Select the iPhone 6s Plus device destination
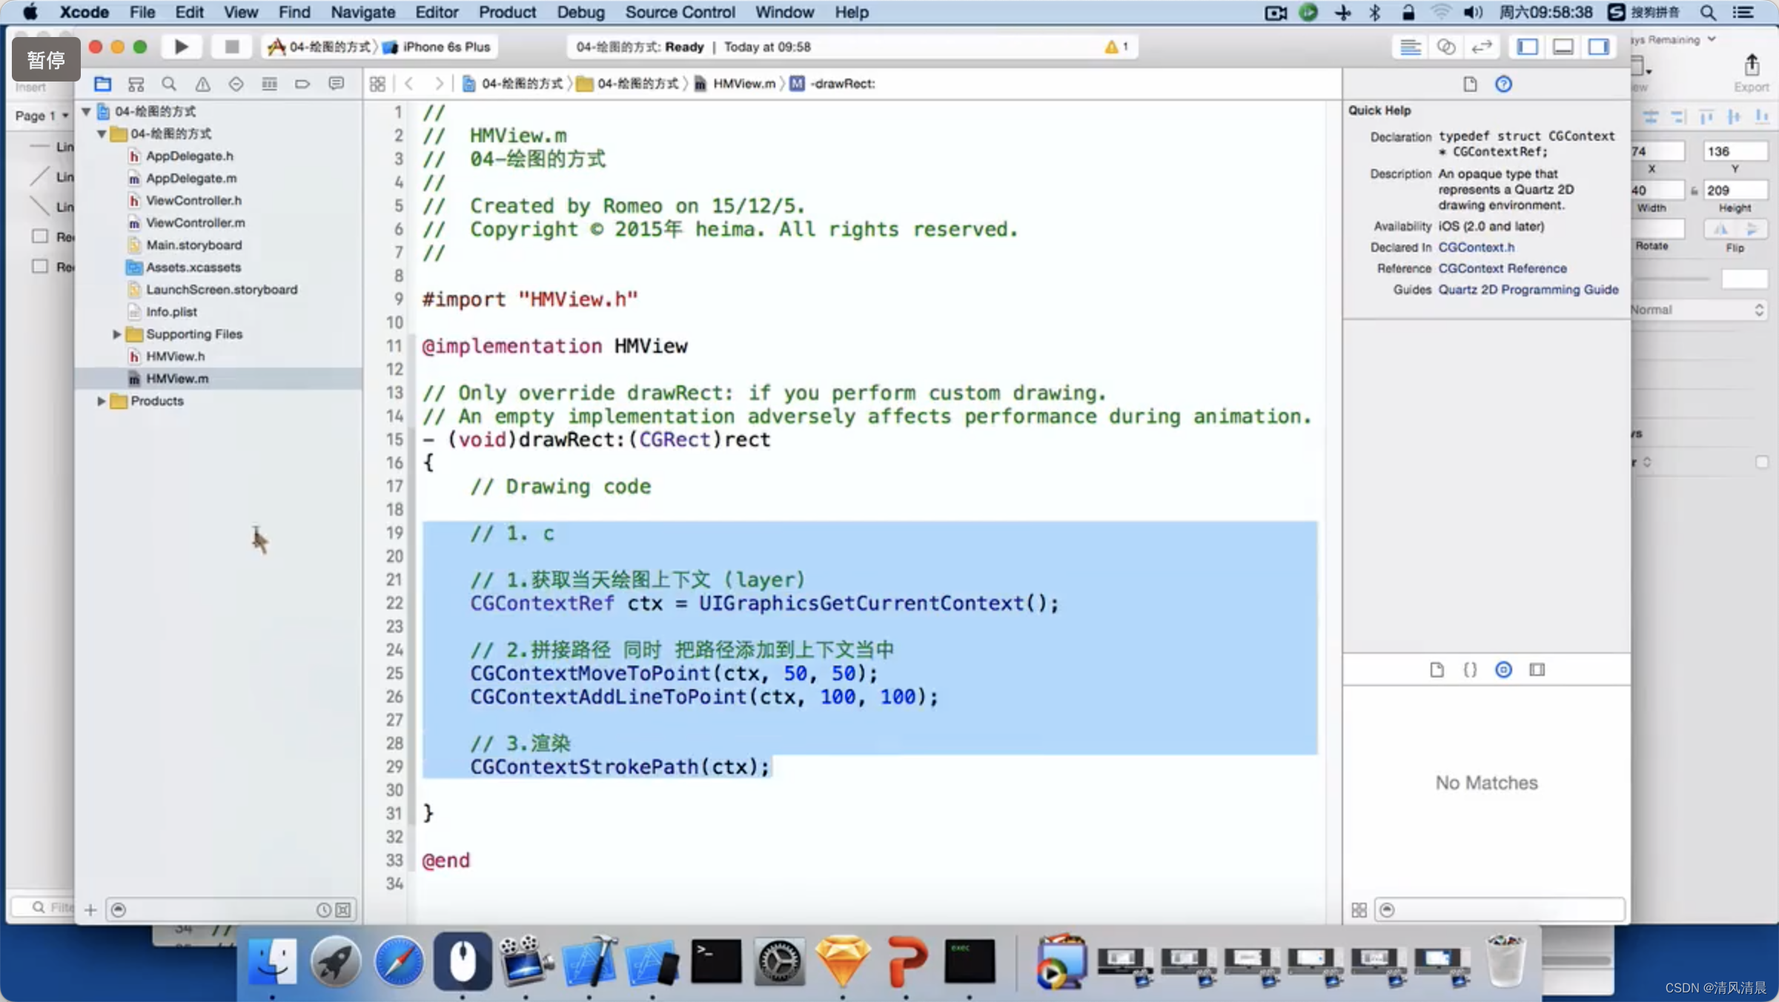Screen dimensions: 1779x1002 point(438,47)
